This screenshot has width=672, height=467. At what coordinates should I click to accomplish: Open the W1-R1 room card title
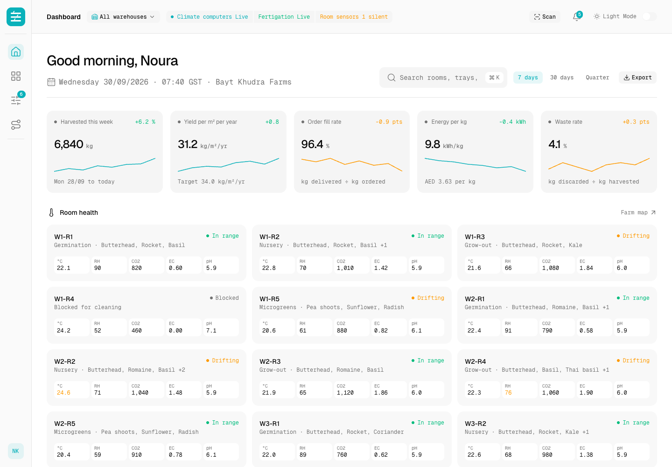point(63,237)
